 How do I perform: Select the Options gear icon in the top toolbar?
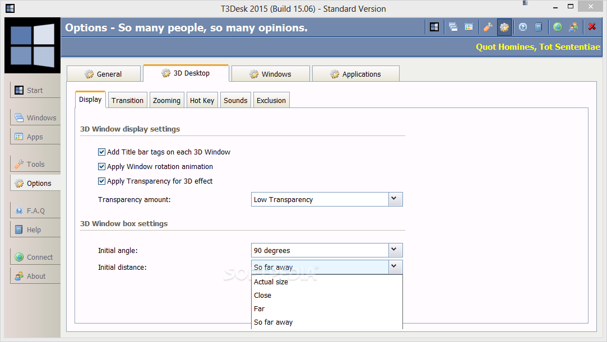504,27
